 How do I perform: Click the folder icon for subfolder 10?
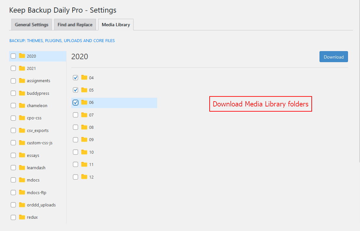[x=84, y=152]
